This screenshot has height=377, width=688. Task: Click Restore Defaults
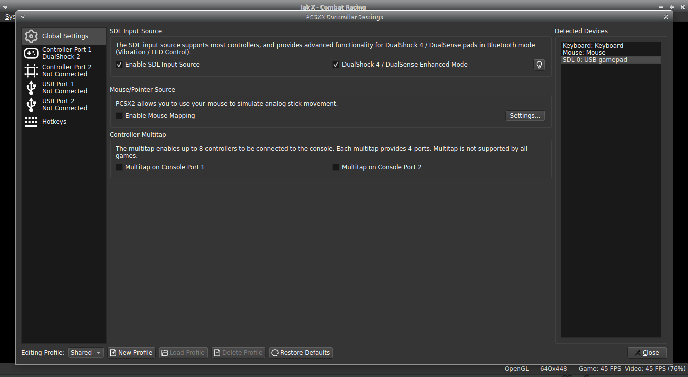tap(301, 352)
